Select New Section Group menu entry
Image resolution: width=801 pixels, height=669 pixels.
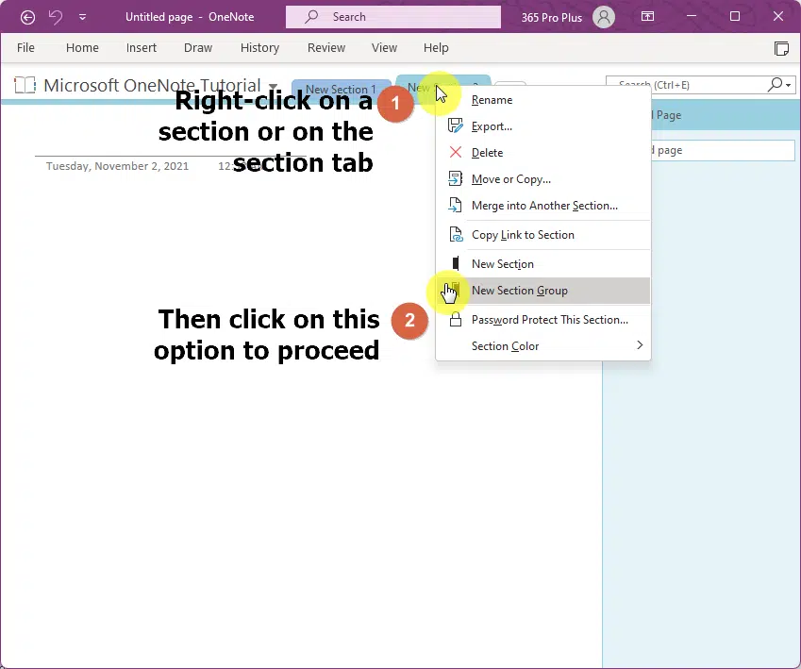pyautogui.click(x=542, y=291)
